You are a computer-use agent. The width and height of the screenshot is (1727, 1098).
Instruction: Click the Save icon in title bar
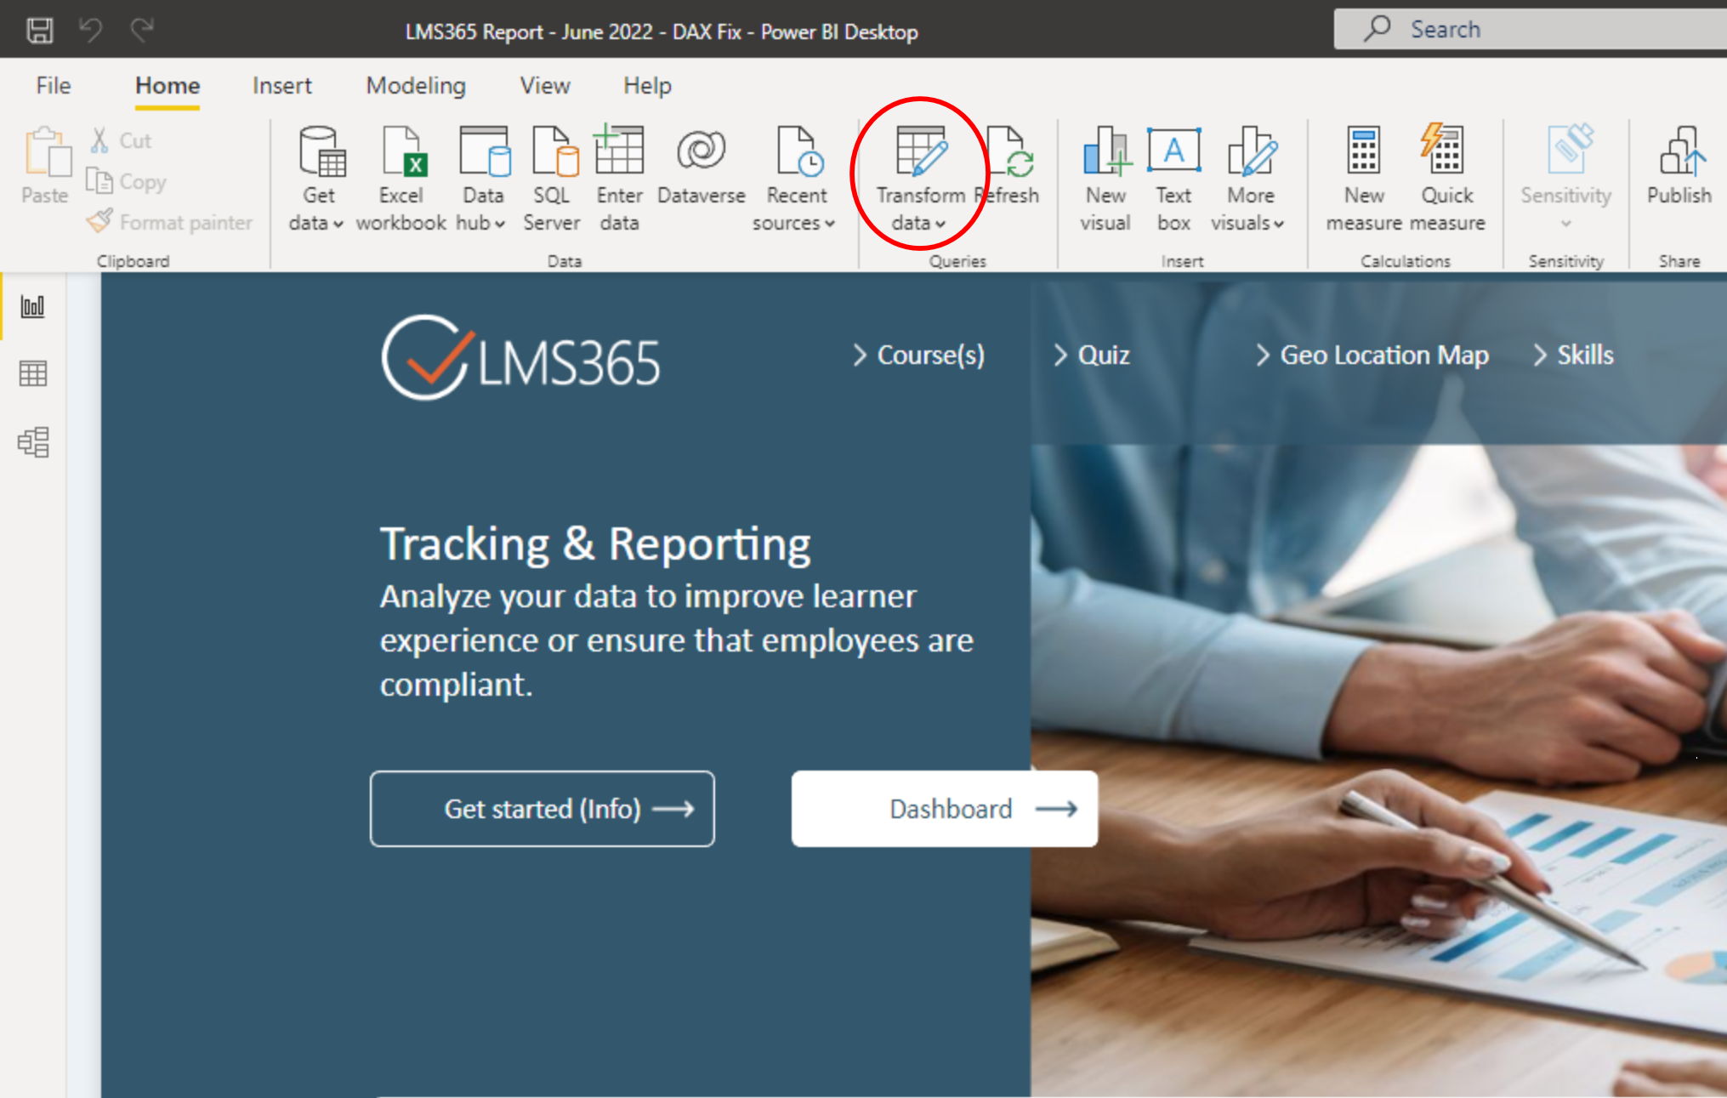click(x=39, y=31)
